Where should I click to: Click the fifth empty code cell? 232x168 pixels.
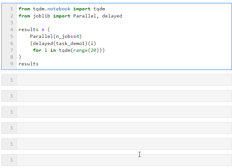tap(116, 144)
